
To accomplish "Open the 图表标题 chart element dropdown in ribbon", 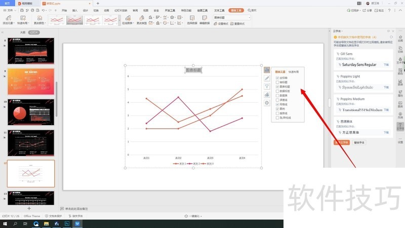I will click(232, 18).
